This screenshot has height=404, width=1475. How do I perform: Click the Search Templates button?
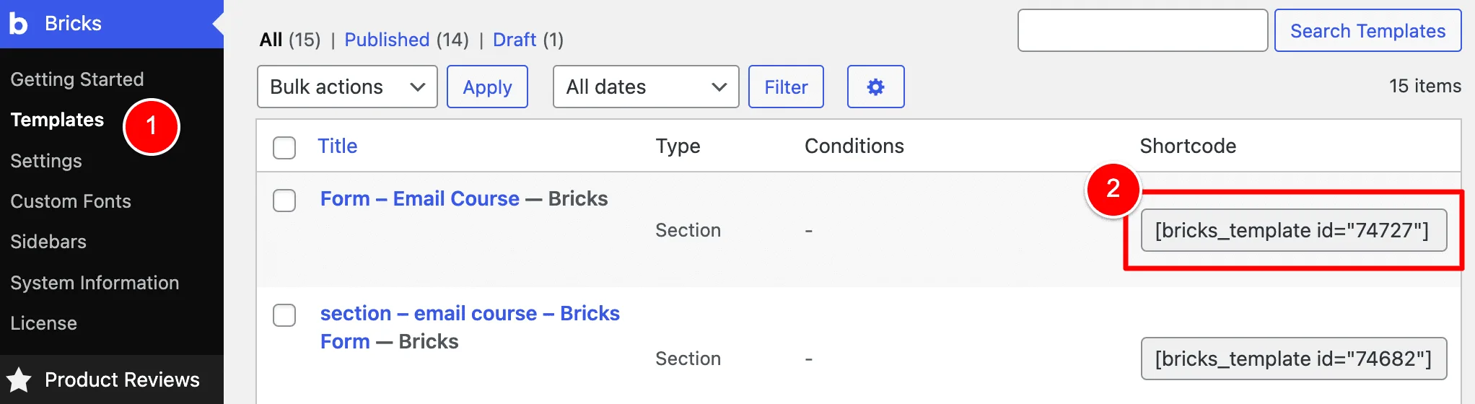[x=1367, y=30]
